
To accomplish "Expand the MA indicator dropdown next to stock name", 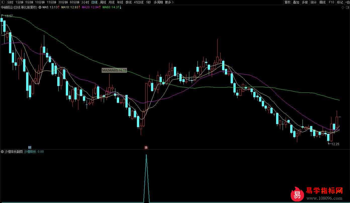I will click(x=40, y=7).
